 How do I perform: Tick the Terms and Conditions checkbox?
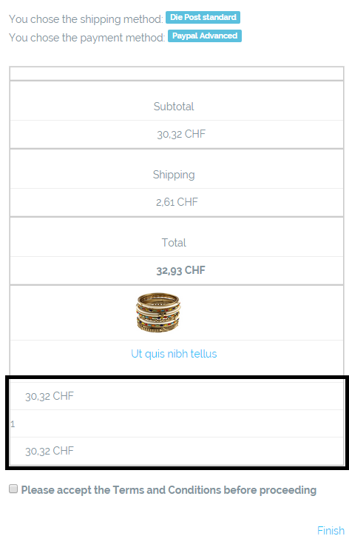coord(13,489)
